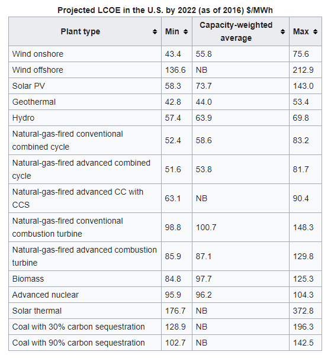Click the Wind onshore row label
This screenshot has height=358, width=331.
[x=38, y=54]
